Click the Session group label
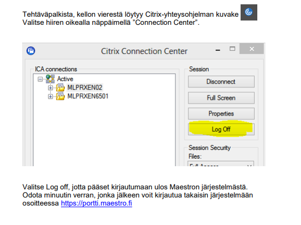Image resolution: width=301 pixels, height=225 pixels. (x=199, y=69)
